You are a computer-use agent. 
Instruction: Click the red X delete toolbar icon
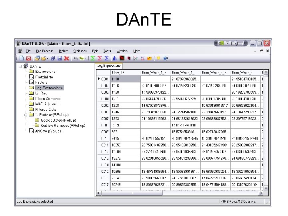click(66, 58)
